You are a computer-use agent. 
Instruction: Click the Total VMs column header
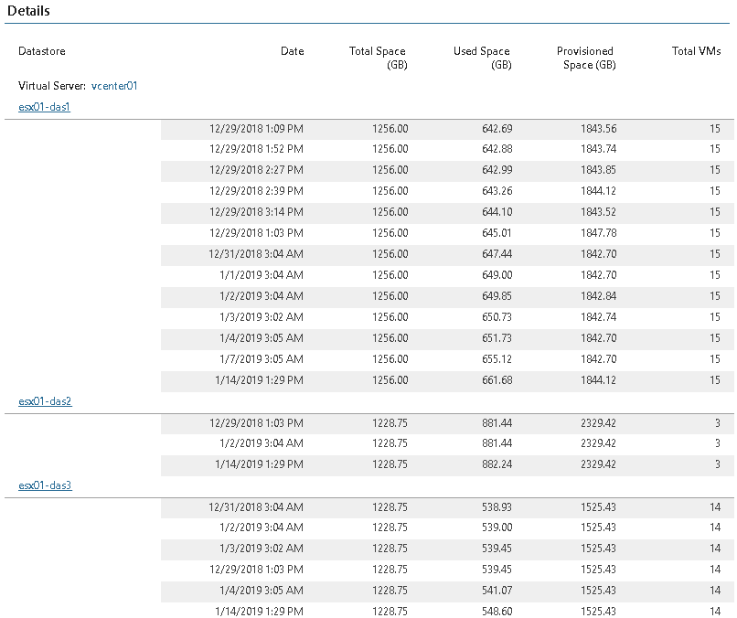pos(696,51)
